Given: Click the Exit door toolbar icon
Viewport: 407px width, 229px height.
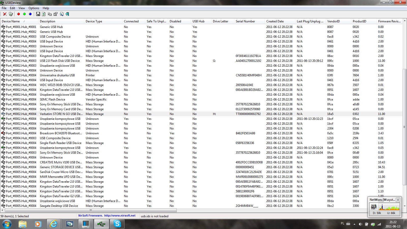Looking at the screenshot, I should [x=67, y=14].
